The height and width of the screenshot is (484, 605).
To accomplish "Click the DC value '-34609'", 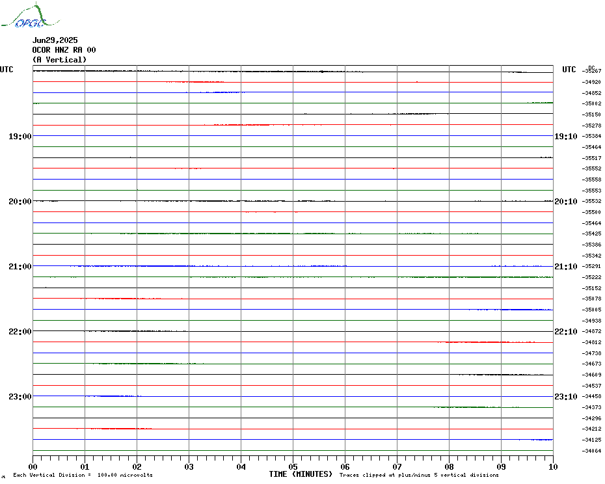I will pyautogui.click(x=591, y=375).
